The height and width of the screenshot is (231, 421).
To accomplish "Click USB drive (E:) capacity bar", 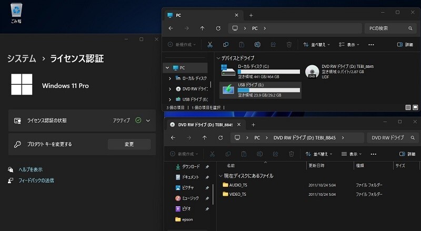I will (269, 91).
